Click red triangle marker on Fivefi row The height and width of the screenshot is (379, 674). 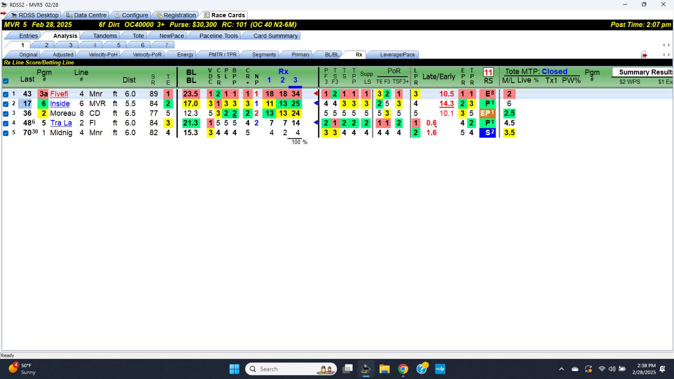click(x=316, y=94)
